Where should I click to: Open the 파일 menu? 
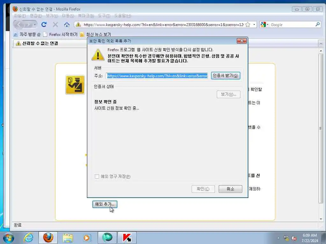pos(20,16)
